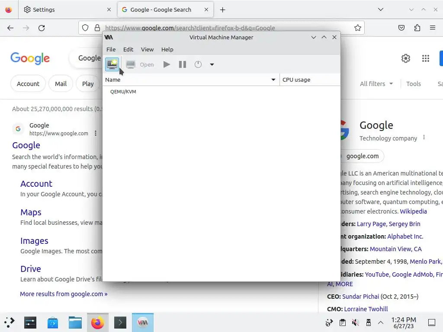Click the muted volume tray icon

pyautogui.click(x=356, y=322)
